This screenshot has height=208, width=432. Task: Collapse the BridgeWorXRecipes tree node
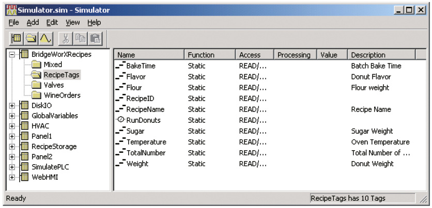point(12,55)
